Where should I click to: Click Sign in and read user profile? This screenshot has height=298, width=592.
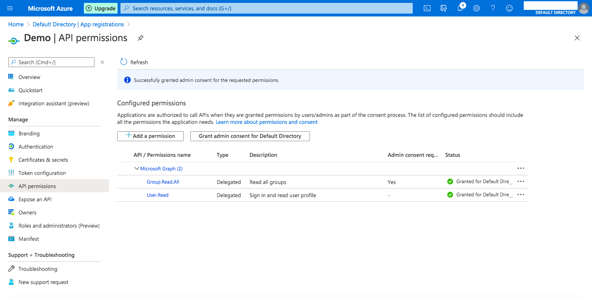tap(283, 195)
